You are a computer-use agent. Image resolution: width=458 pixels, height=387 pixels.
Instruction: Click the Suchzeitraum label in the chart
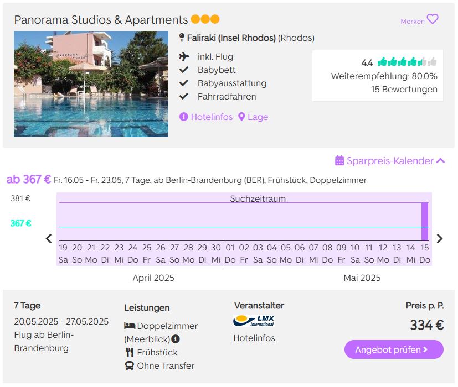pos(258,198)
